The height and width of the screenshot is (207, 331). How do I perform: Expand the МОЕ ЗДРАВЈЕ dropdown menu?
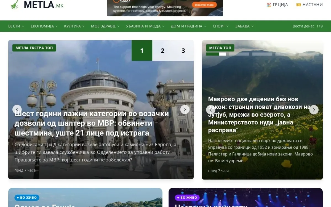tap(105, 26)
